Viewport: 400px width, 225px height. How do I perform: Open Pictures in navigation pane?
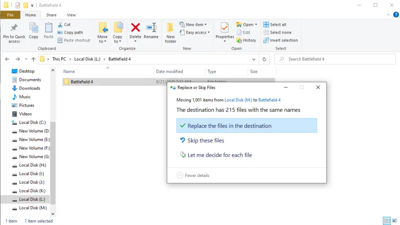coord(27,105)
